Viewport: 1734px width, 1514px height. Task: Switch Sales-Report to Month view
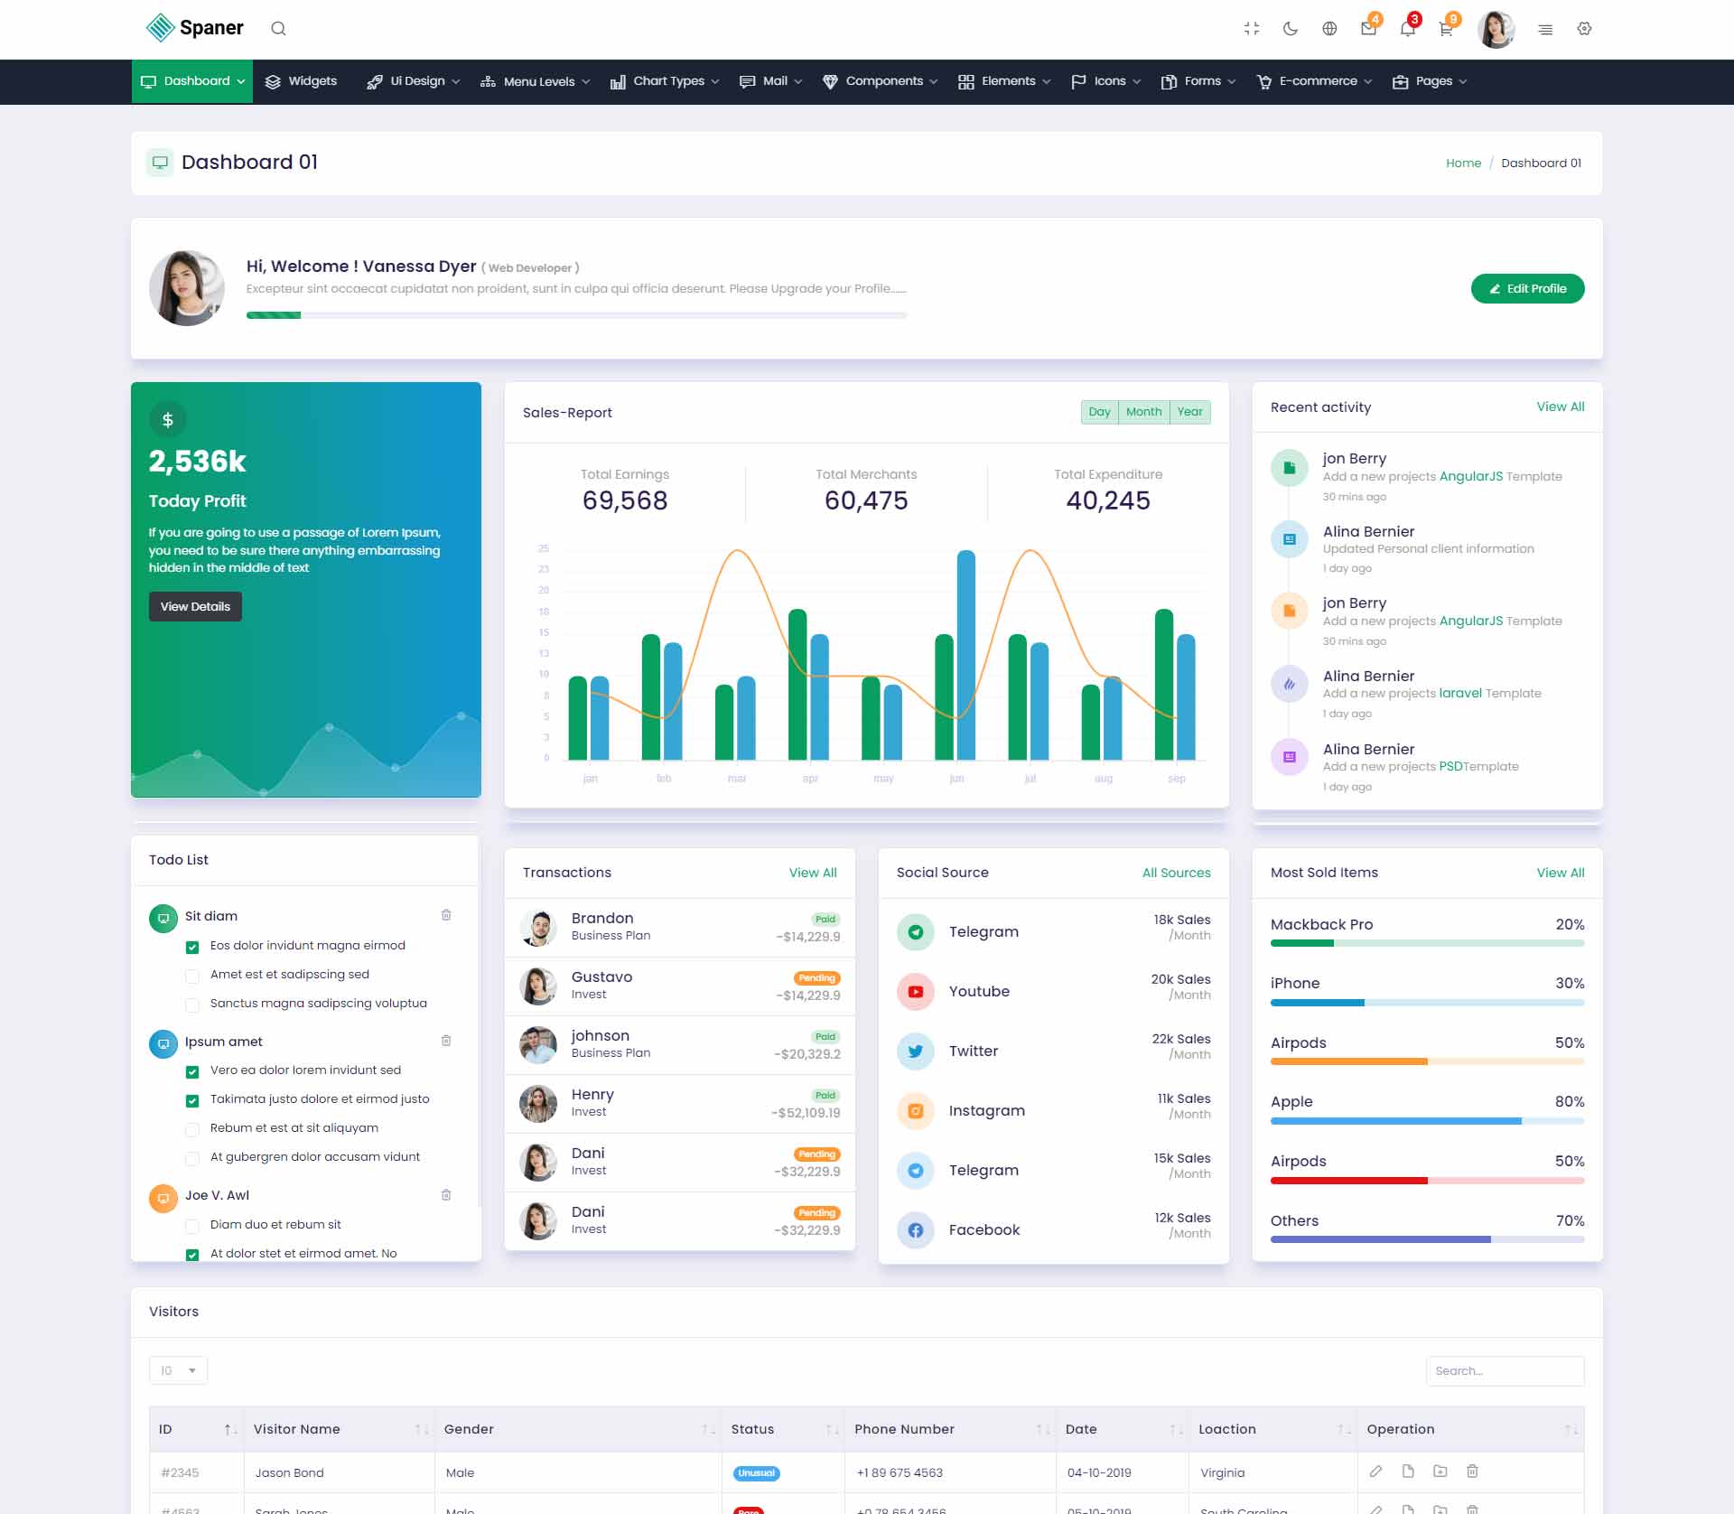coord(1143,412)
